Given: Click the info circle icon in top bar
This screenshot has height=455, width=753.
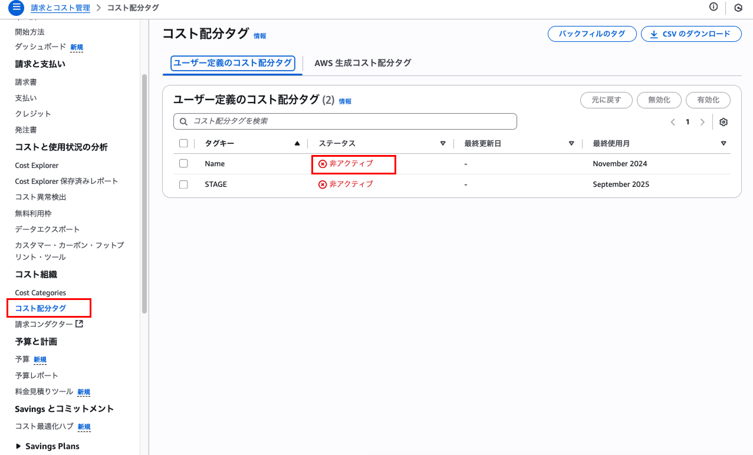Looking at the screenshot, I should click(713, 7).
